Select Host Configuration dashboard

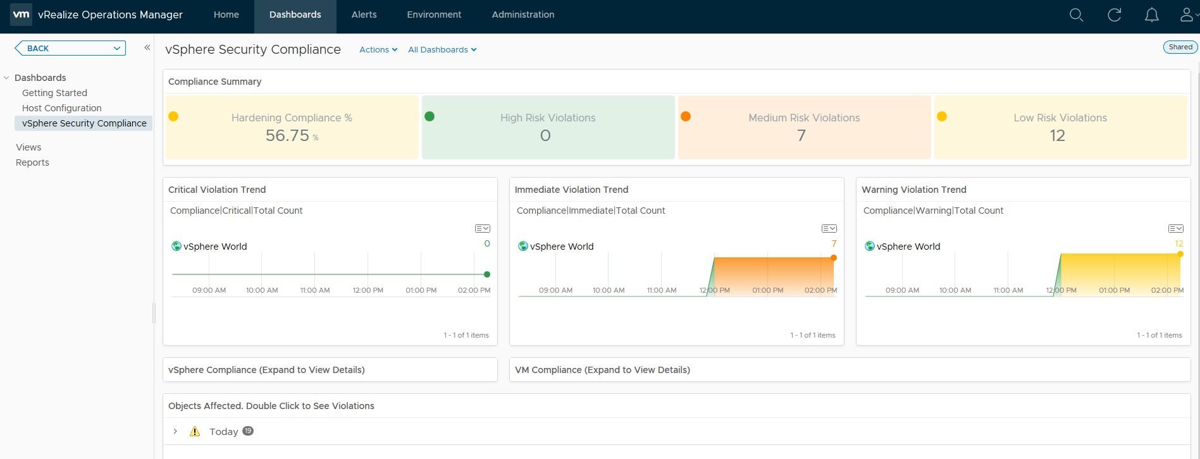(62, 108)
